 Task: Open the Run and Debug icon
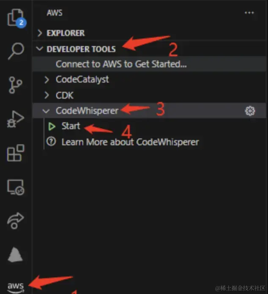tap(16, 119)
